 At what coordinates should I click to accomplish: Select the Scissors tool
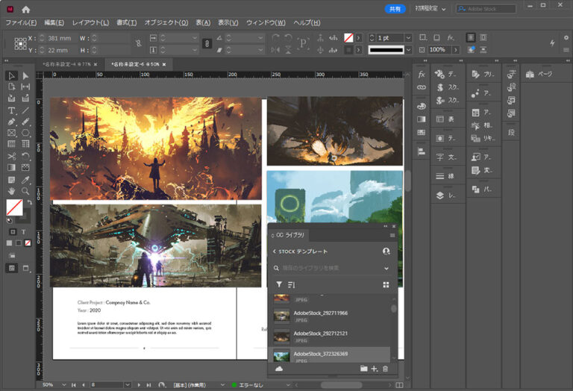(x=11, y=157)
